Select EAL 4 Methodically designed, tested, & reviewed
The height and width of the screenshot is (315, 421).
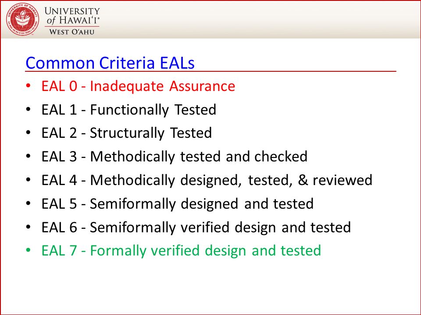point(207,180)
